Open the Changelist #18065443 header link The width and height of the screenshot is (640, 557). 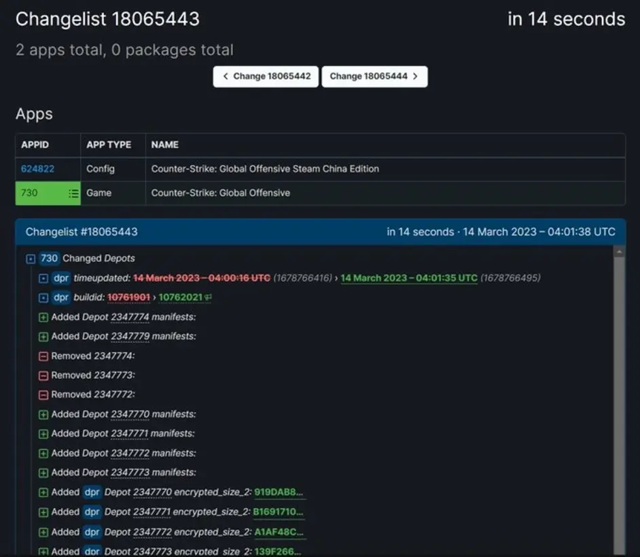pyautogui.click(x=82, y=232)
